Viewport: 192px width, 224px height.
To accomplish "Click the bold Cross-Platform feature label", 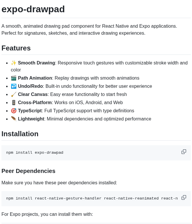I will tap(35, 103).
